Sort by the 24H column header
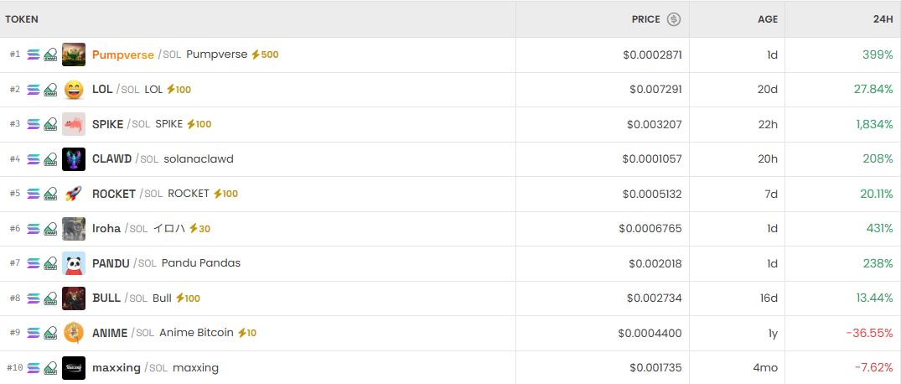Screen dimensions: 901x384 click(882, 19)
